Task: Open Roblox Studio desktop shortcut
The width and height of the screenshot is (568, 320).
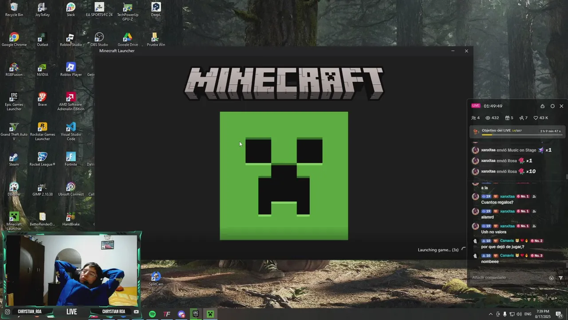Action: [71, 39]
